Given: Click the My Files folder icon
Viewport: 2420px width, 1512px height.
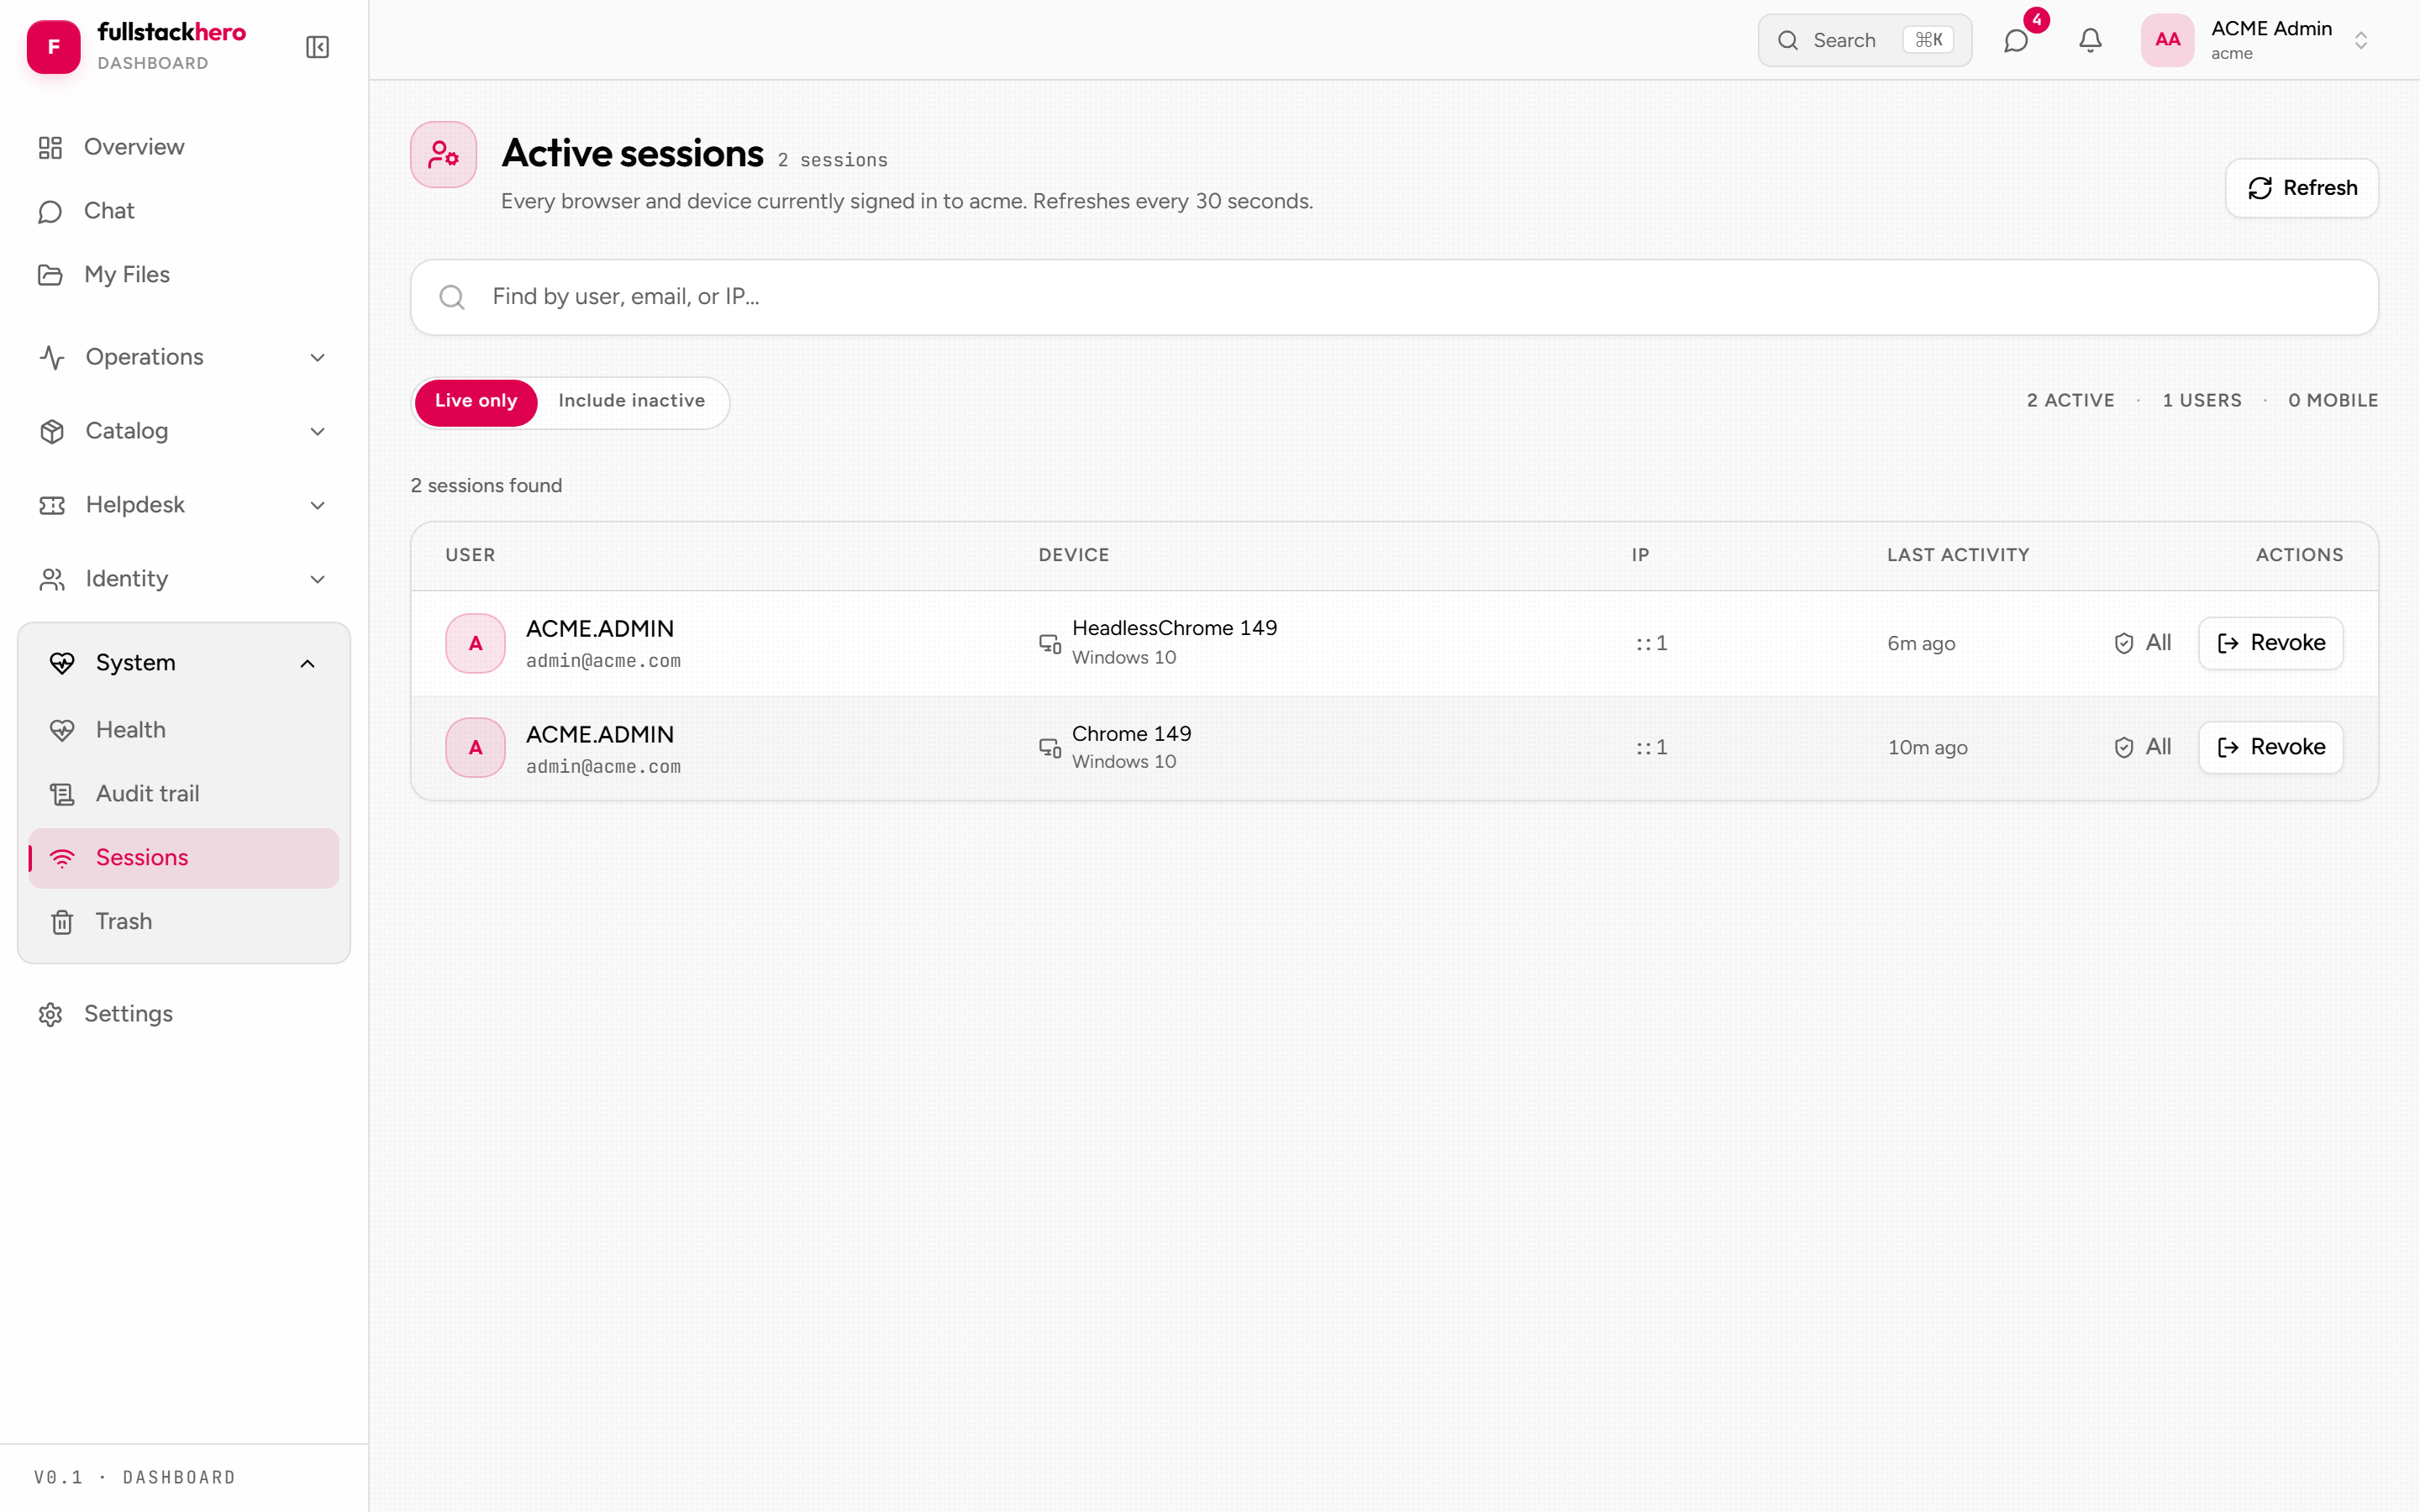Looking at the screenshot, I should coord(50,275).
